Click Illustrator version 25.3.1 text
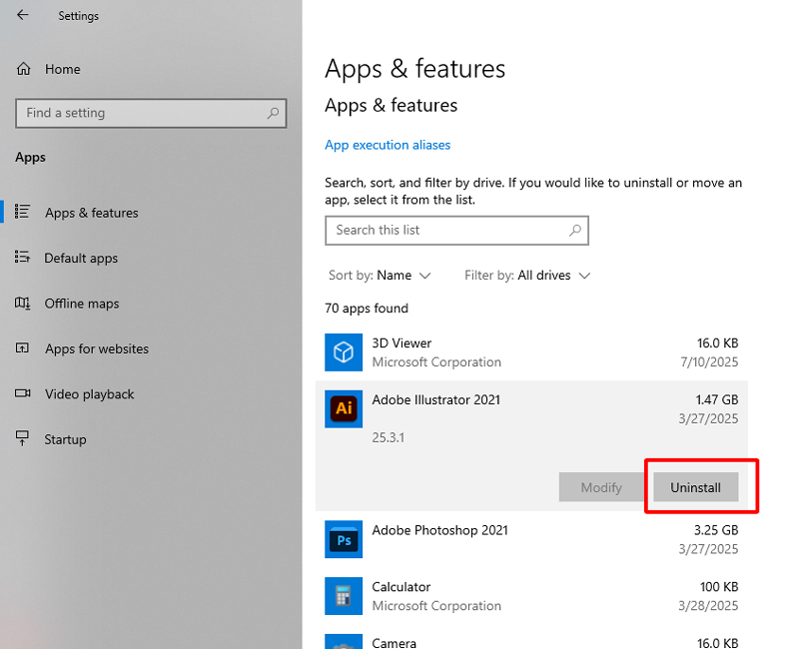799x649 pixels. pyautogui.click(x=389, y=437)
